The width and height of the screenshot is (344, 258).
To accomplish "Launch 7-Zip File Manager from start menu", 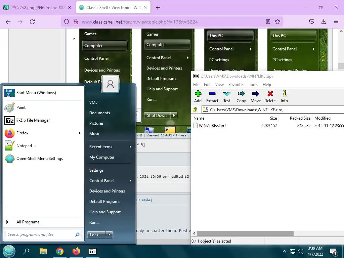I will coord(43,120).
